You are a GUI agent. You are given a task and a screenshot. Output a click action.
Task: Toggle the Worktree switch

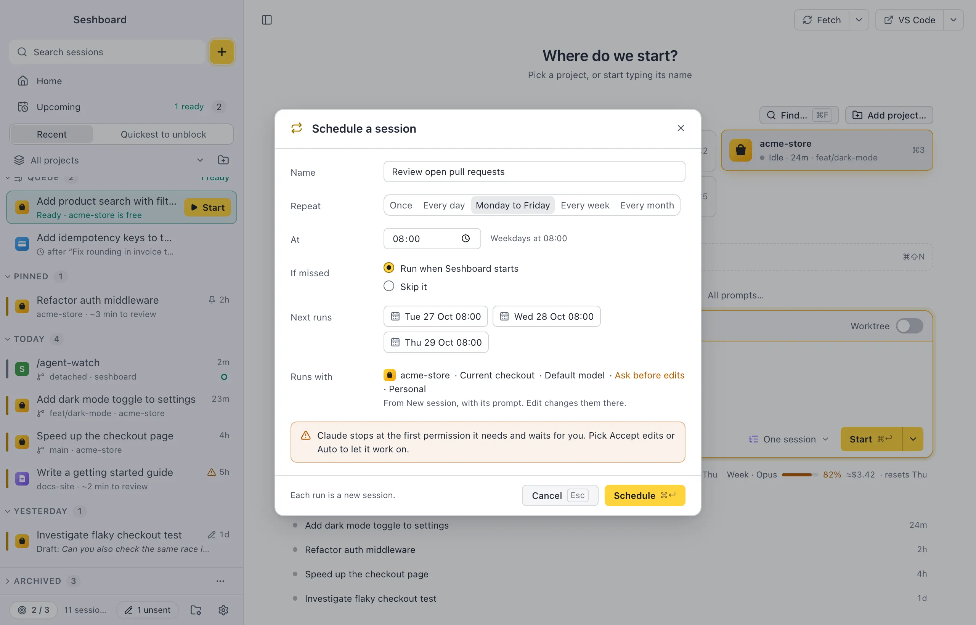[x=909, y=326]
